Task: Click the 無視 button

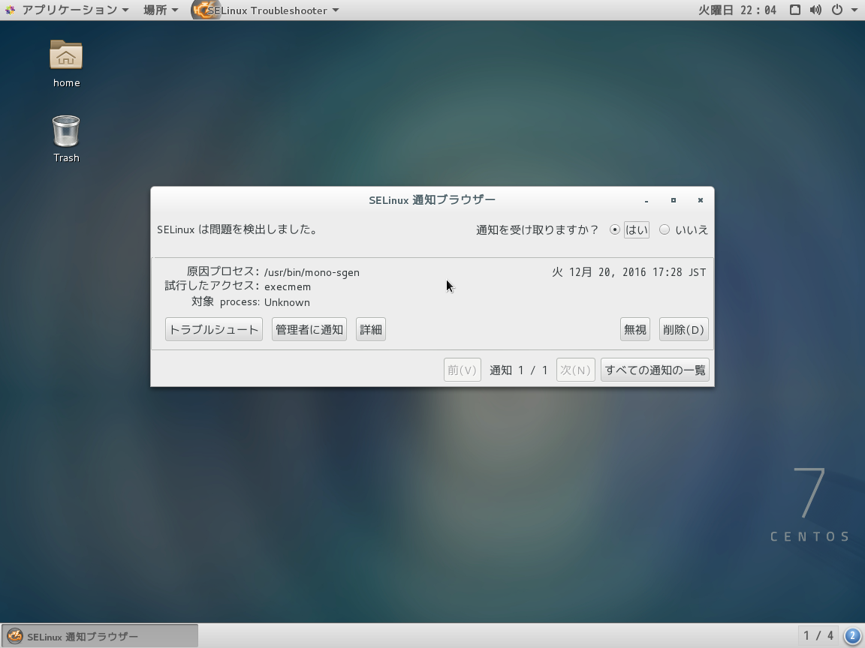Action: 635,329
